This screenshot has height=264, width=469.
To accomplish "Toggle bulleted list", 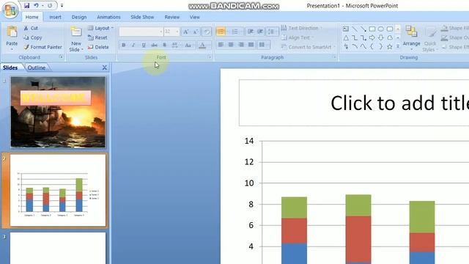I will pyautogui.click(x=221, y=32).
